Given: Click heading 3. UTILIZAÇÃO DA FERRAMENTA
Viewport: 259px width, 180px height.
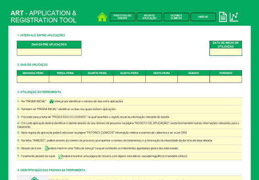Looking at the screenshot, I should coord(39,92).
